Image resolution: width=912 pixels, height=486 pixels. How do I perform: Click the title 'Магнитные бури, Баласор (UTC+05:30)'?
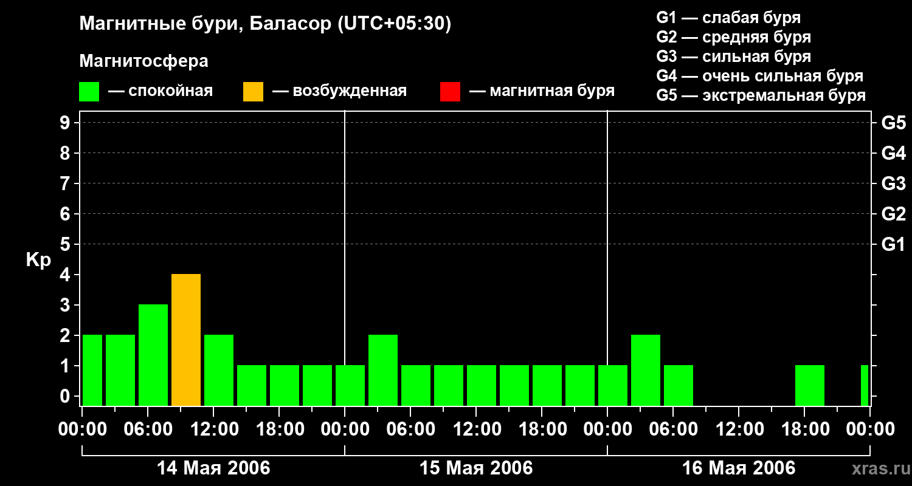tap(265, 24)
